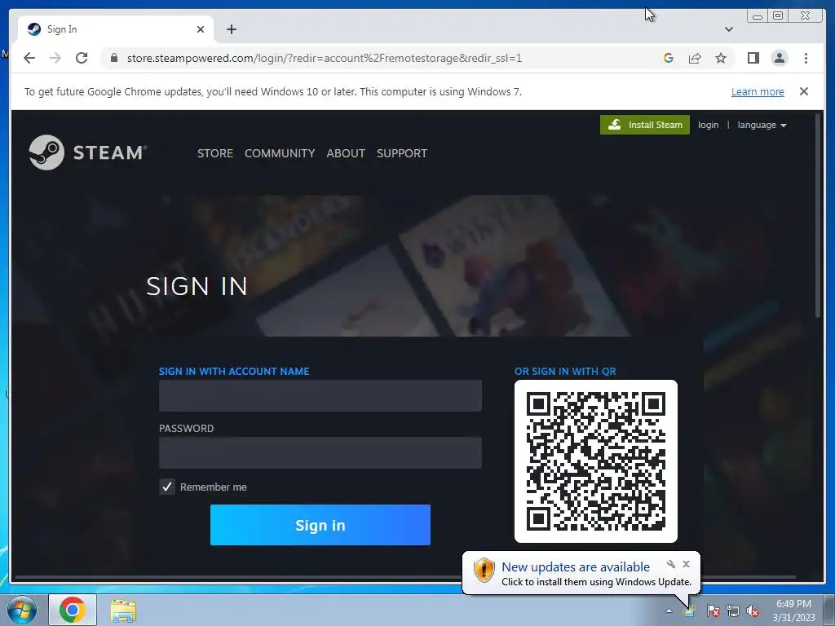Click the muted volume tray icon
This screenshot has width=835, height=626.
coord(753,611)
